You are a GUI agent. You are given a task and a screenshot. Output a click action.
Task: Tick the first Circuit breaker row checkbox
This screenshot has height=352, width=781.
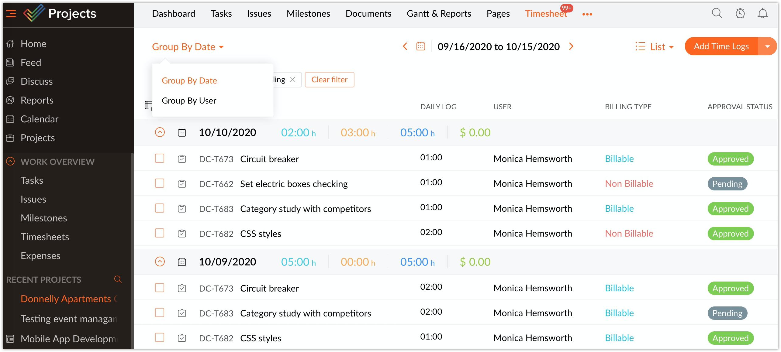160,158
